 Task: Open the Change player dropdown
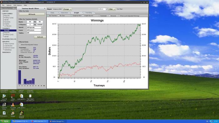(67, 9)
